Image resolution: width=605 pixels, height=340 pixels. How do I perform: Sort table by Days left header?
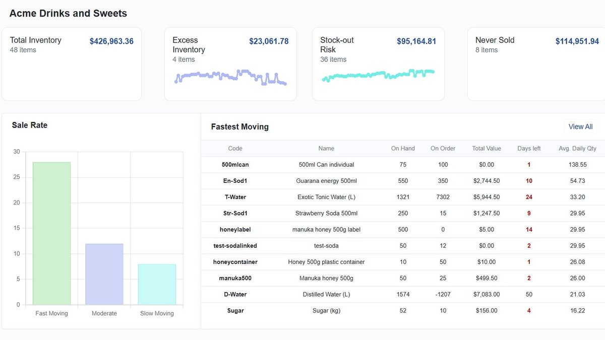pyautogui.click(x=529, y=149)
